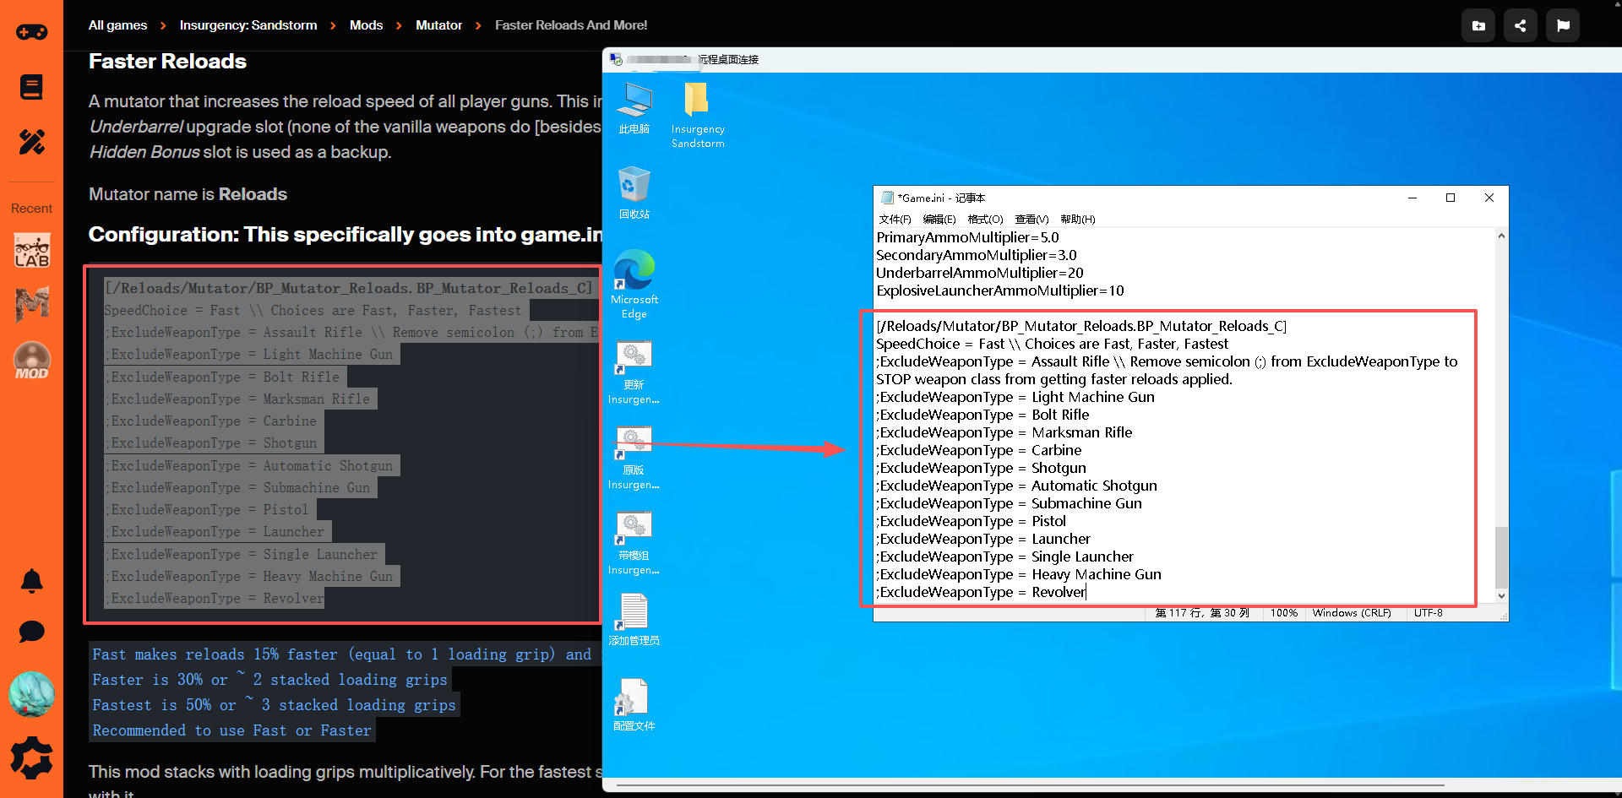
Task: Go to the Mods breadcrumb
Action: pyautogui.click(x=367, y=25)
